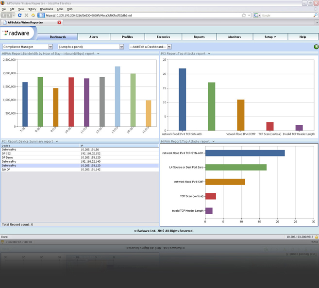Open the View menu

click(21, 9)
